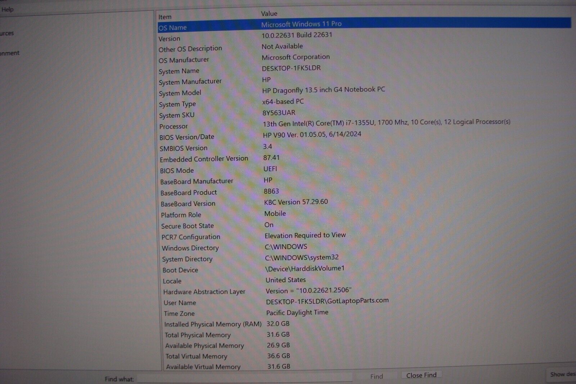
Task: Click the value 10.0.22631 Build 22631
Action: [297, 35]
